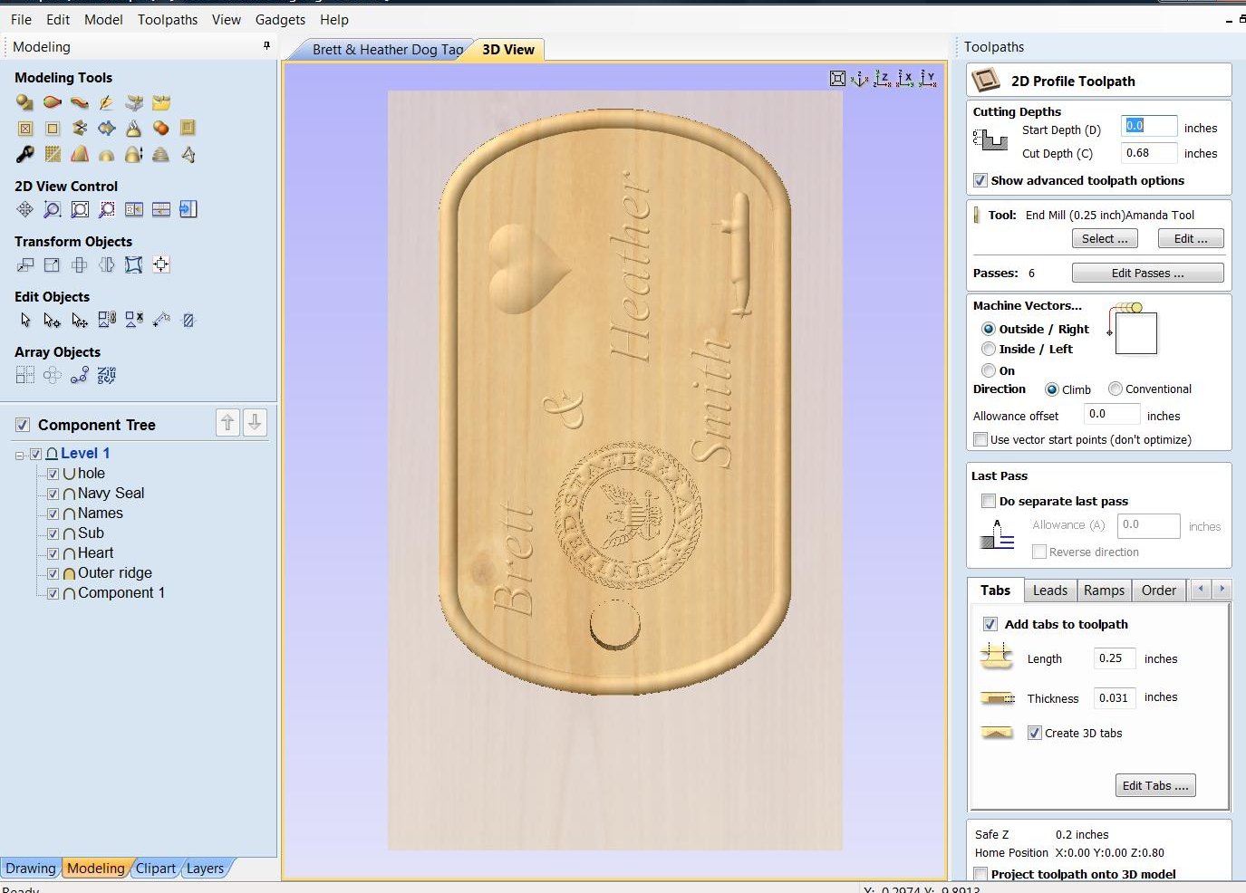Select the Zoom magnifier tool

pos(53,209)
